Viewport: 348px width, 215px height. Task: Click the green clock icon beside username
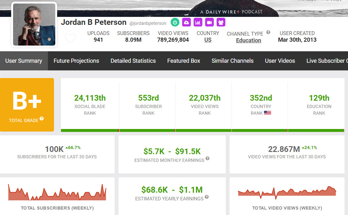(x=175, y=22)
